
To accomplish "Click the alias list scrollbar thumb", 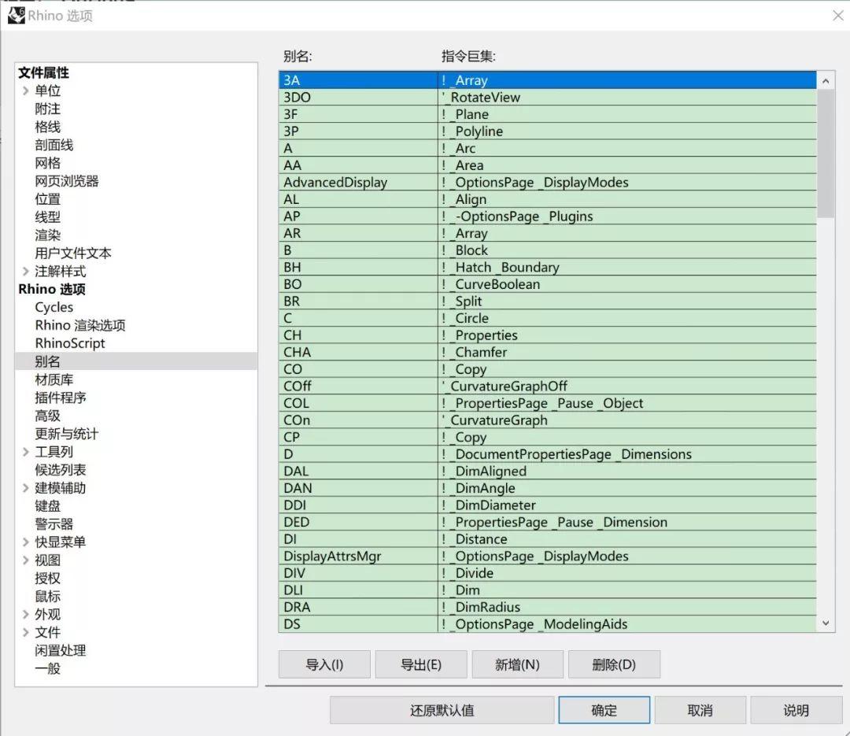I will tap(825, 153).
